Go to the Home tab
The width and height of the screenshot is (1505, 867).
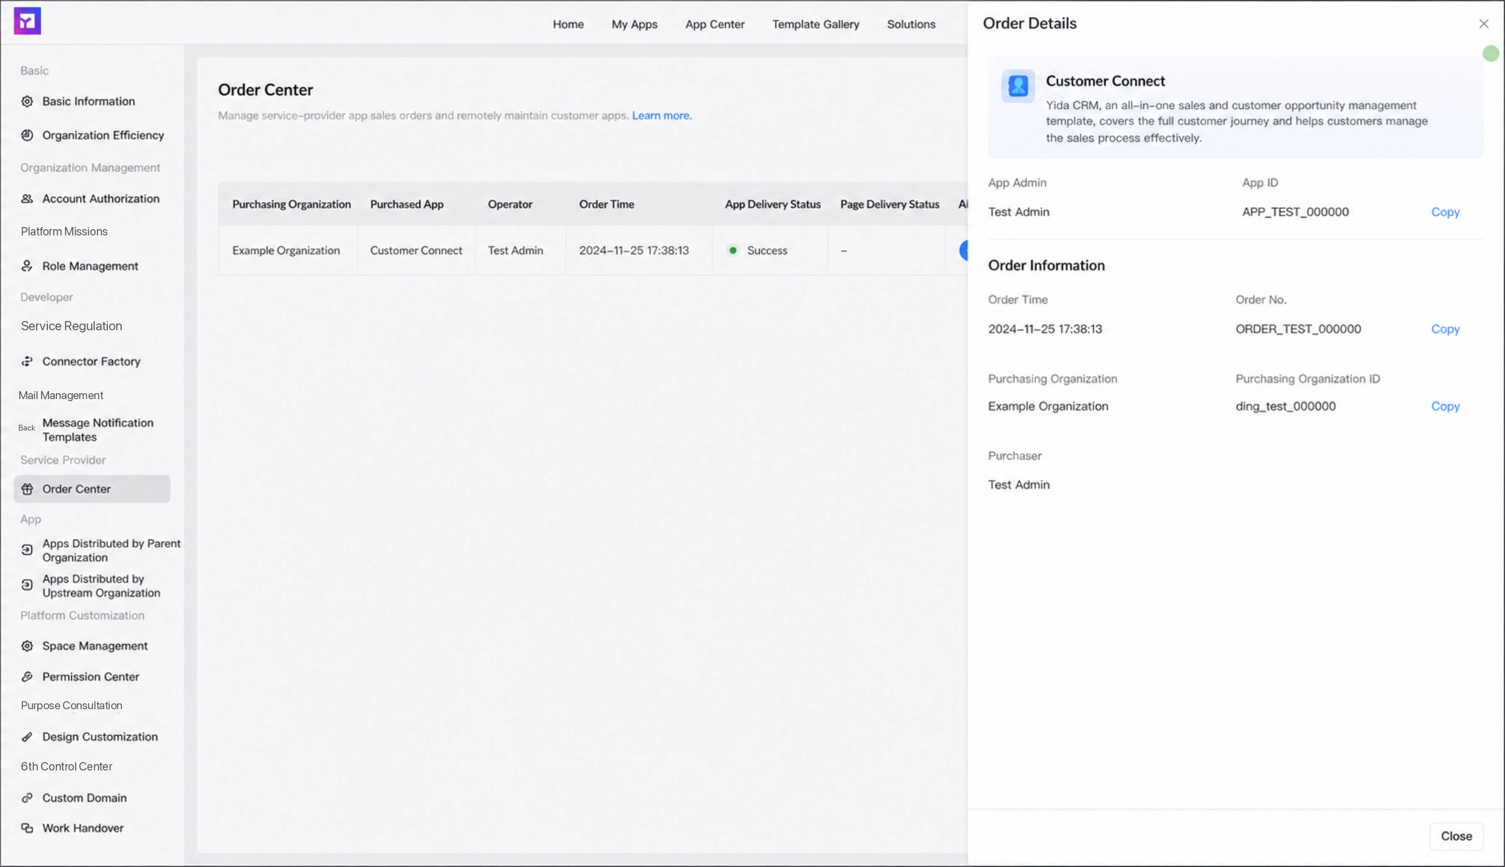pos(568,24)
